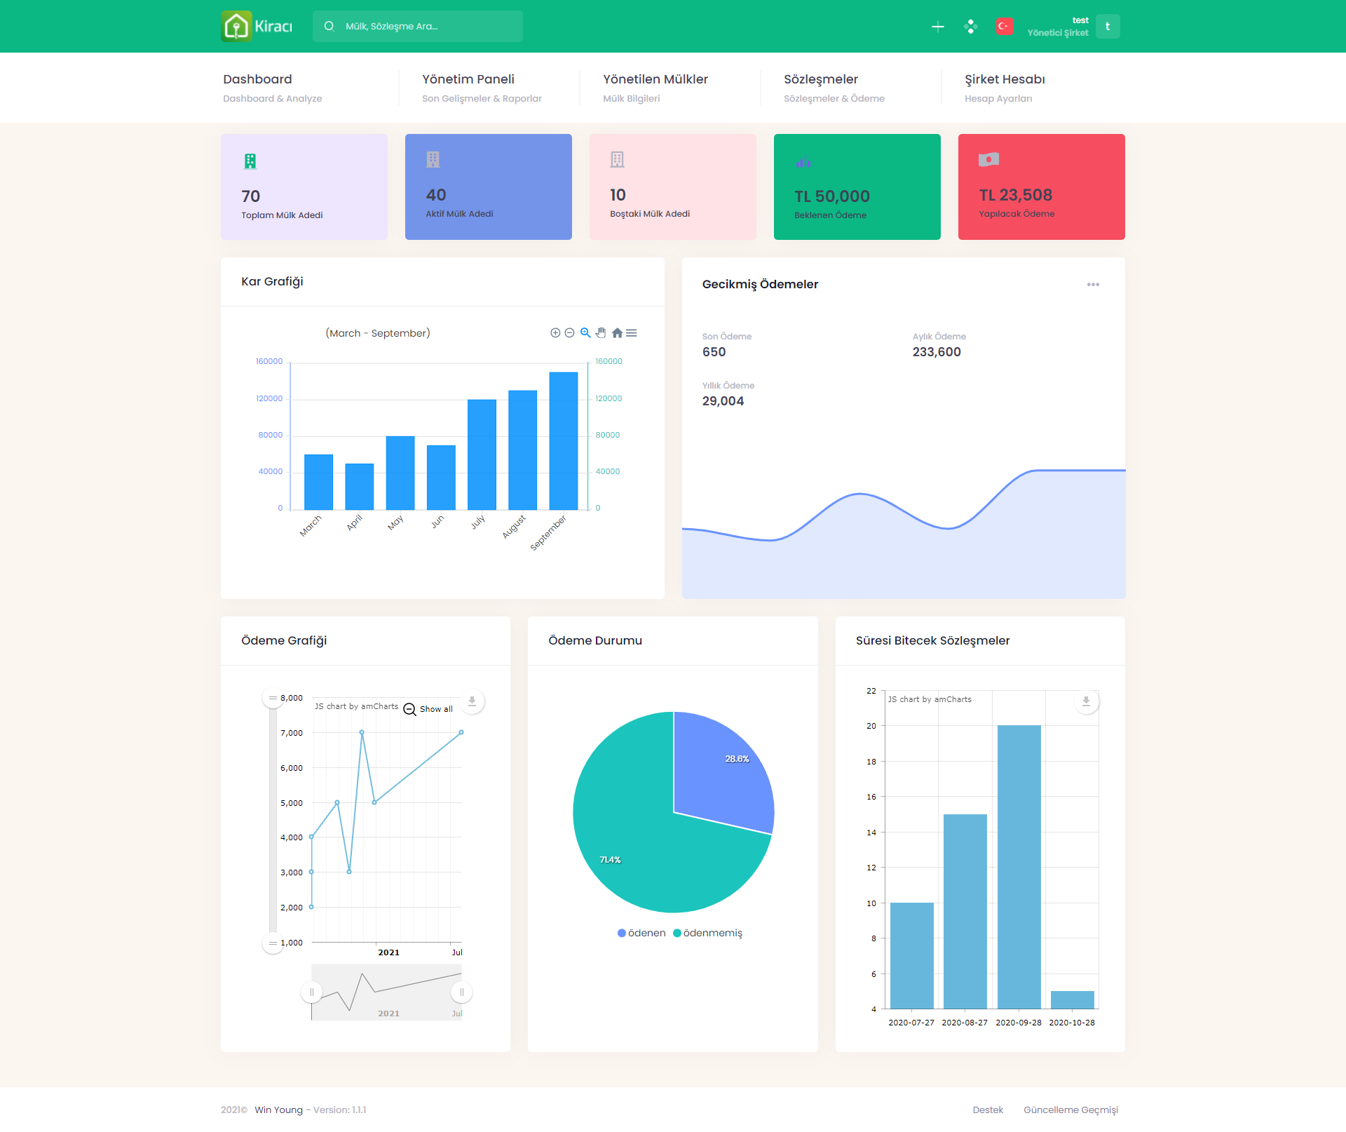Click the plus icon in top header

point(938,27)
